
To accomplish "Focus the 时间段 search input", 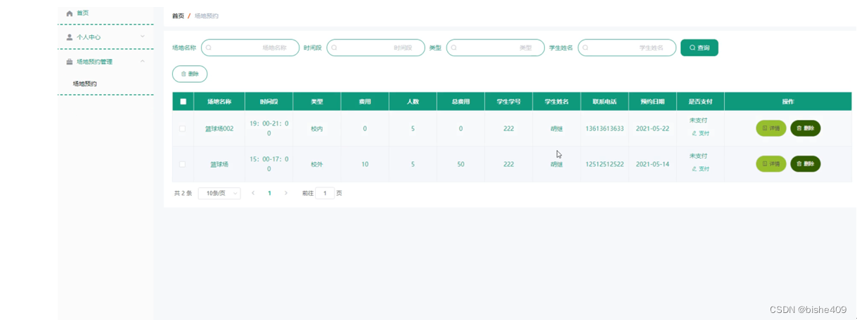I will [x=375, y=48].
